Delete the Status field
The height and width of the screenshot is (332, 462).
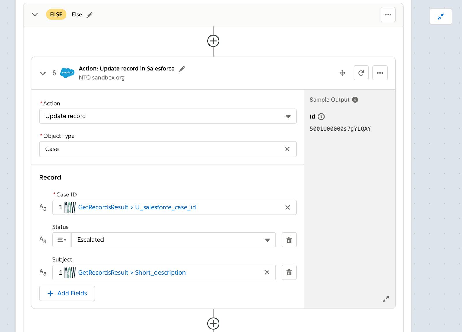289,240
